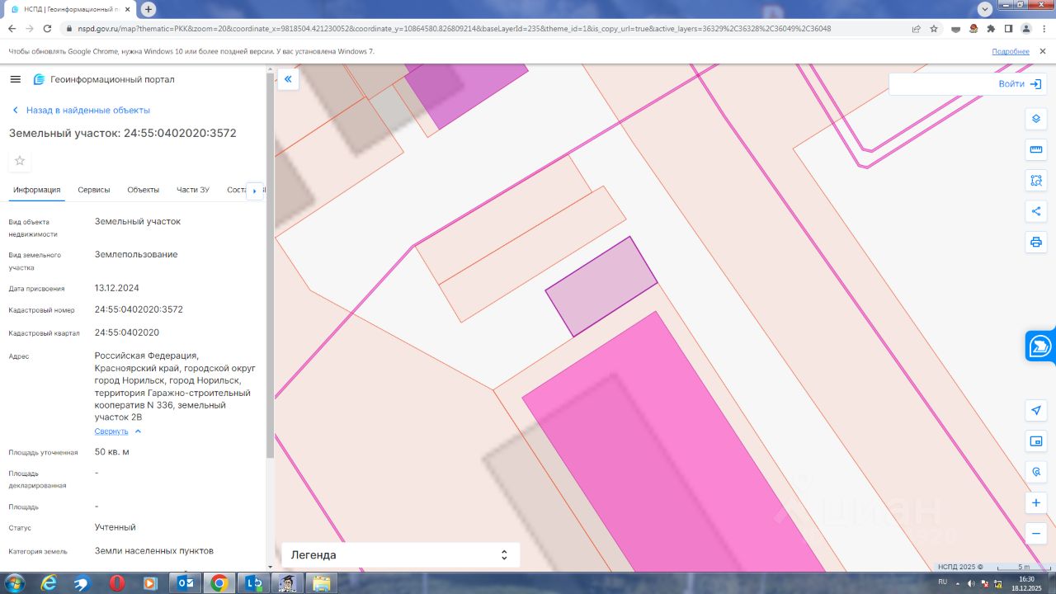Viewport: 1056px width, 594px height.
Task: Expand the Легенда dropdown
Action: pyautogui.click(x=400, y=555)
